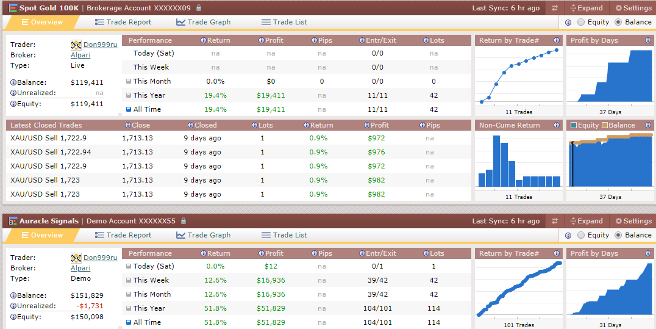The height and width of the screenshot is (329, 656).
Task: Open Trade Report tab in Spot Gold
Action: click(x=123, y=22)
